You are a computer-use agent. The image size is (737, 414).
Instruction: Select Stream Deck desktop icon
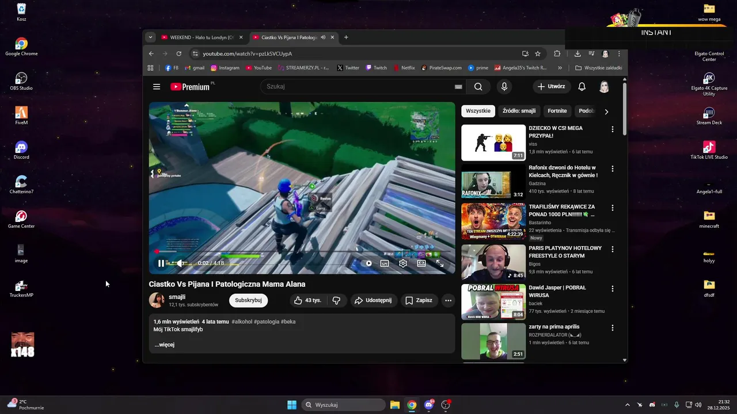coord(709,116)
